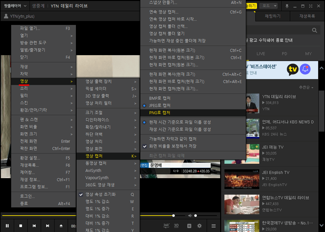Click the notification bell icon
The image size is (325, 232).
[305, 69]
